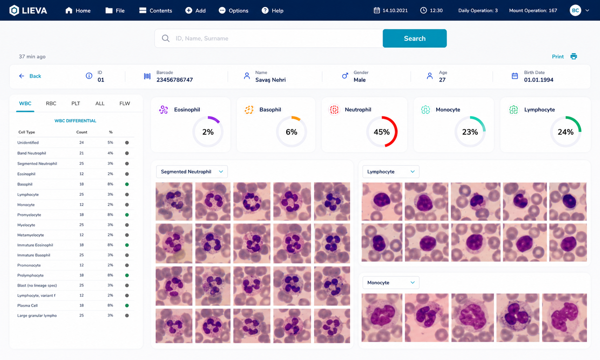This screenshot has width=600, height=360.
Task: Toggle the status dot for Plasma Cell
Action: coord(127,305)
